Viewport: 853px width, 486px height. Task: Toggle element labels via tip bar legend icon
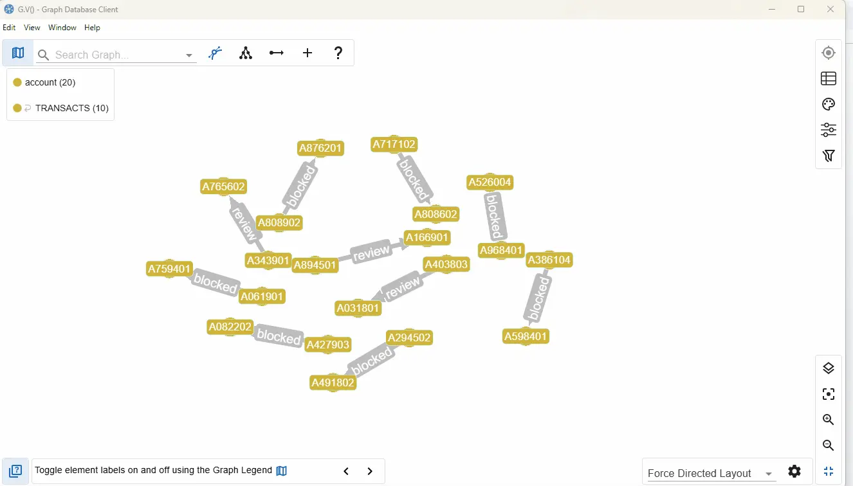(281, 470)
